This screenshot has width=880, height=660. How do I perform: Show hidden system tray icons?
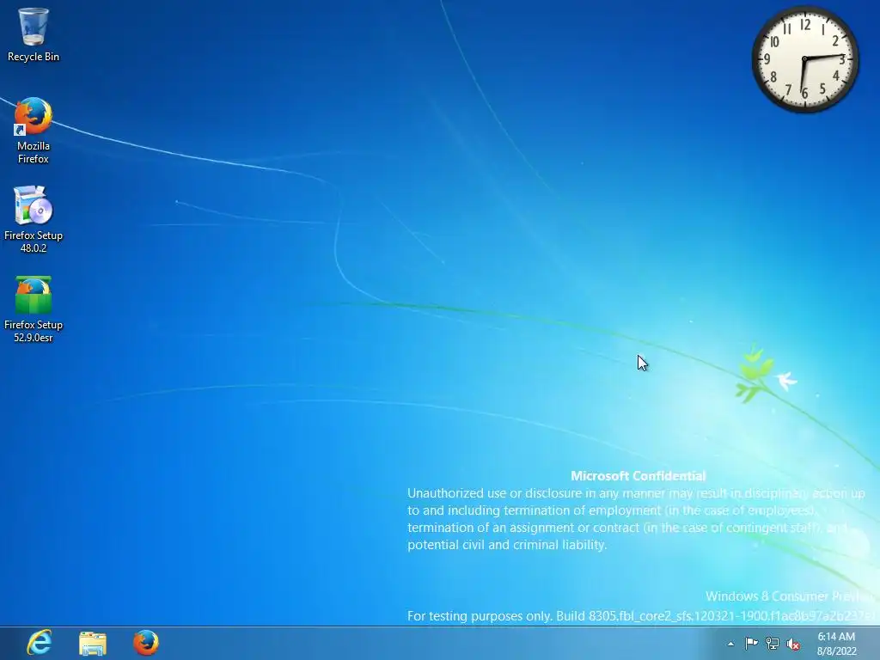(x=730, y=644)
